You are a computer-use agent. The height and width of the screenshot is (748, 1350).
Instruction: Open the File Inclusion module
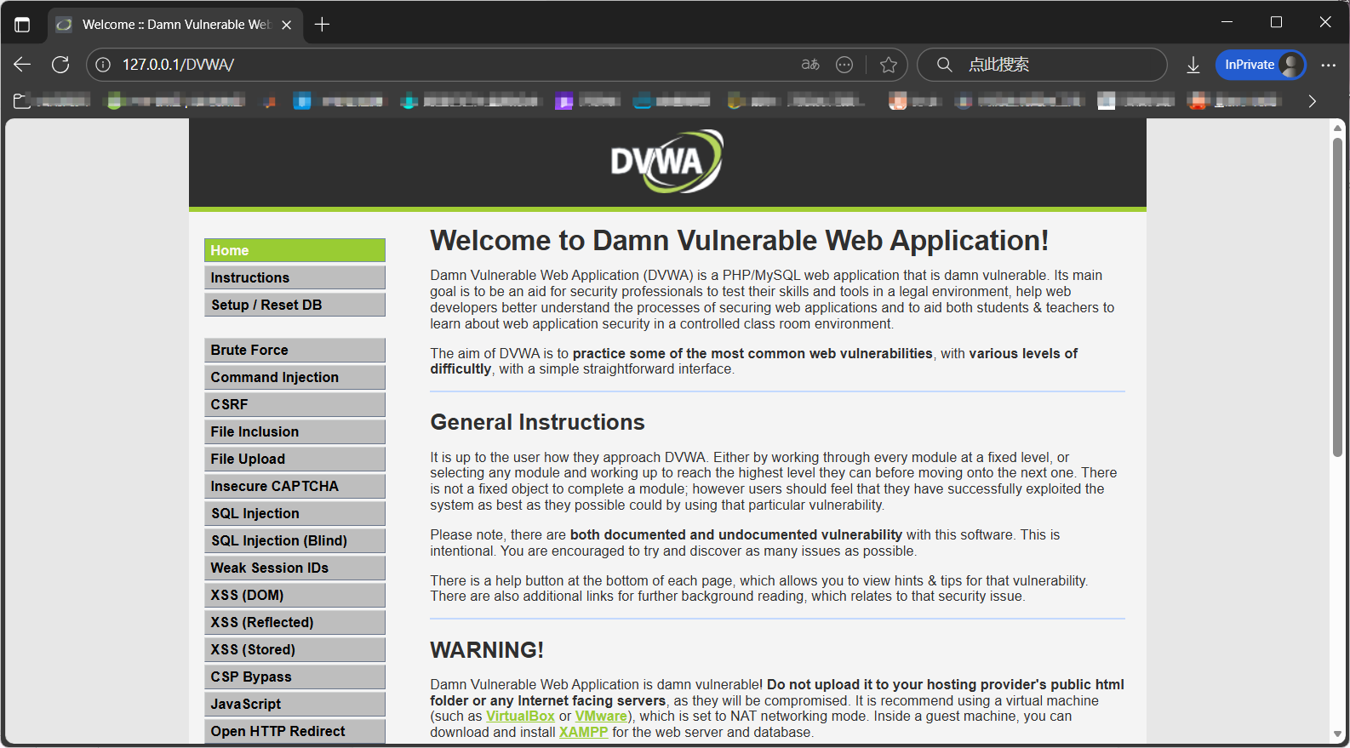click(x=295, y=431)
